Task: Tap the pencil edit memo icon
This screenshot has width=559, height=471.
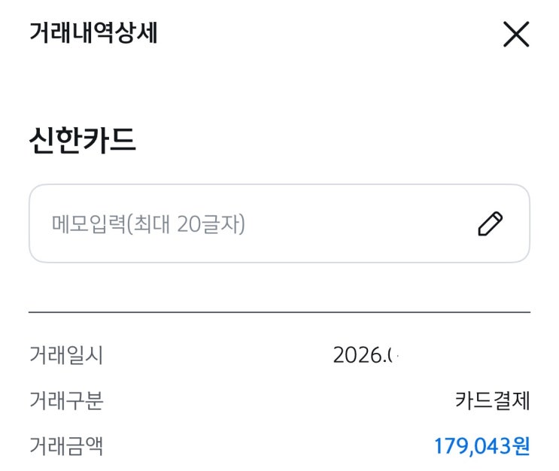Action: click(x=491, y=223)
